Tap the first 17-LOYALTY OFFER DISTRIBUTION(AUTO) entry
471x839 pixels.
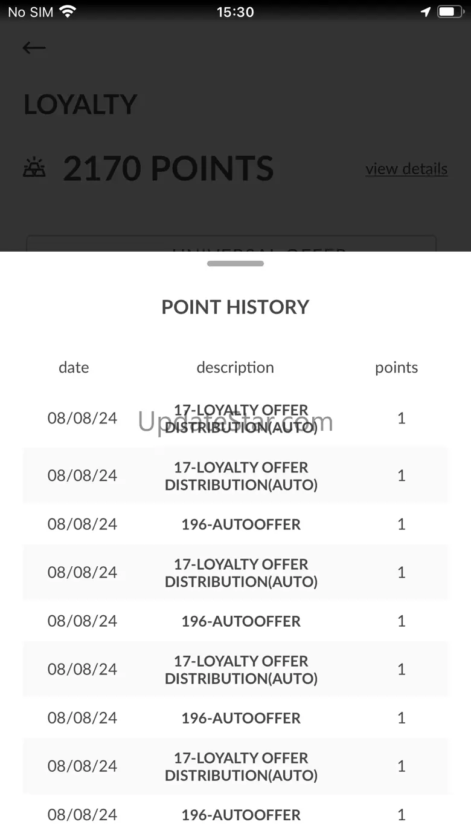click(235, 419)
